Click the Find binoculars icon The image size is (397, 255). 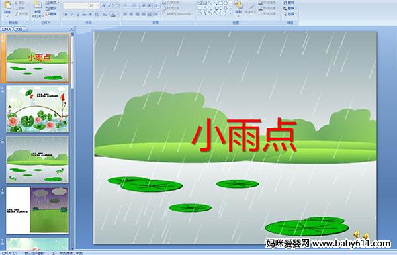coord(285,3)
